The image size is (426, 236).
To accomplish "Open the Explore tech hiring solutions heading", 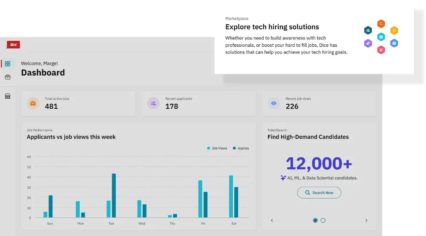I will click(x=272, y=27).
